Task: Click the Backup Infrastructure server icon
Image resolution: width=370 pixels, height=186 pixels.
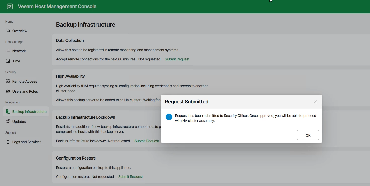Action: 8,111
